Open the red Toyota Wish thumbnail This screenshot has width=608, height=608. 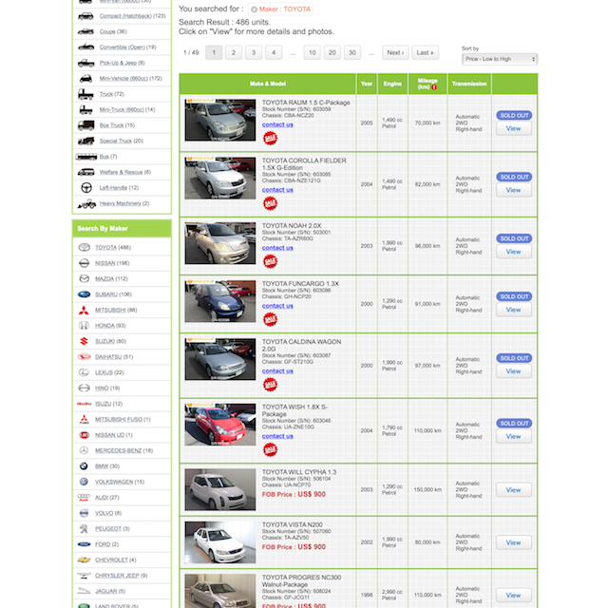(220, 425)
